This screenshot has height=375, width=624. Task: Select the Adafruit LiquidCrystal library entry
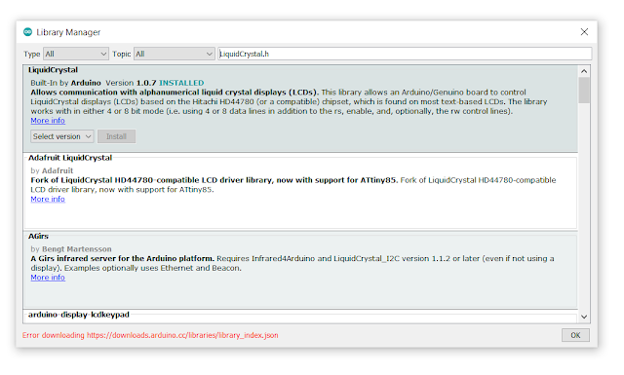coord(300,192)
